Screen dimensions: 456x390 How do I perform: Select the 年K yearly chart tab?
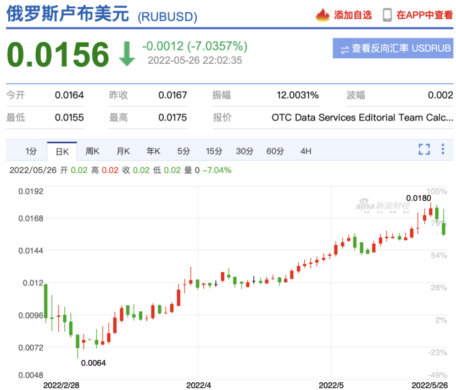tap(153, 151)
